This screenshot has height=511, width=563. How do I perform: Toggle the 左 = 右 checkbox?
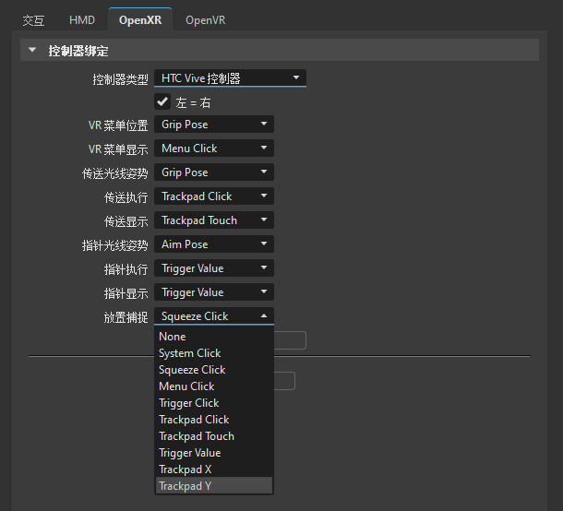[x=162, y=101]
